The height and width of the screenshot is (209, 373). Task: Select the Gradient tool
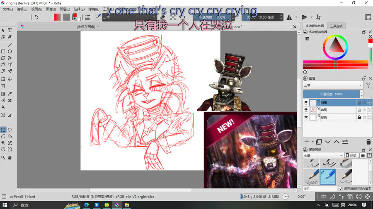coord(3,94)
